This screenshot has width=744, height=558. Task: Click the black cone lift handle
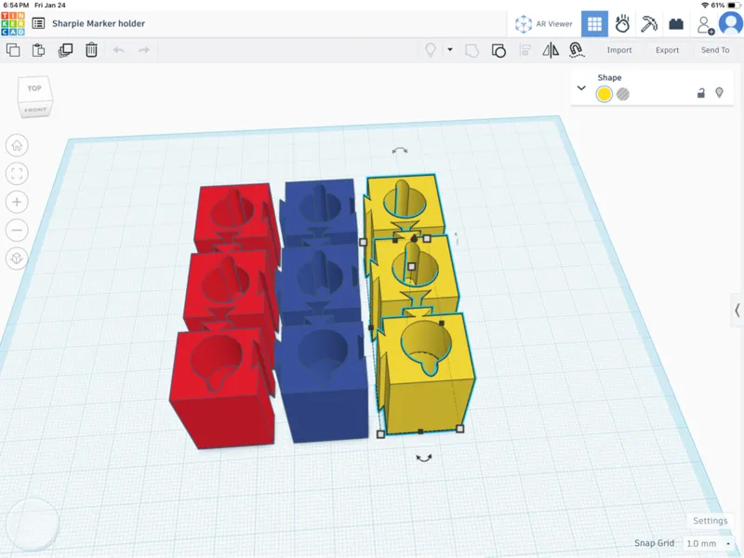click(414, 238)
